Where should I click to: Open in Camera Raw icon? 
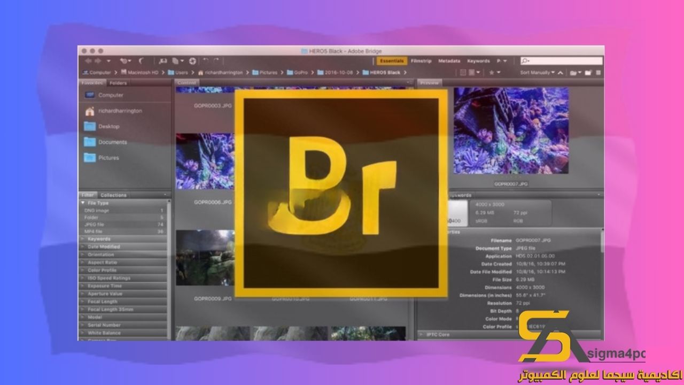[x=192, y=61]
